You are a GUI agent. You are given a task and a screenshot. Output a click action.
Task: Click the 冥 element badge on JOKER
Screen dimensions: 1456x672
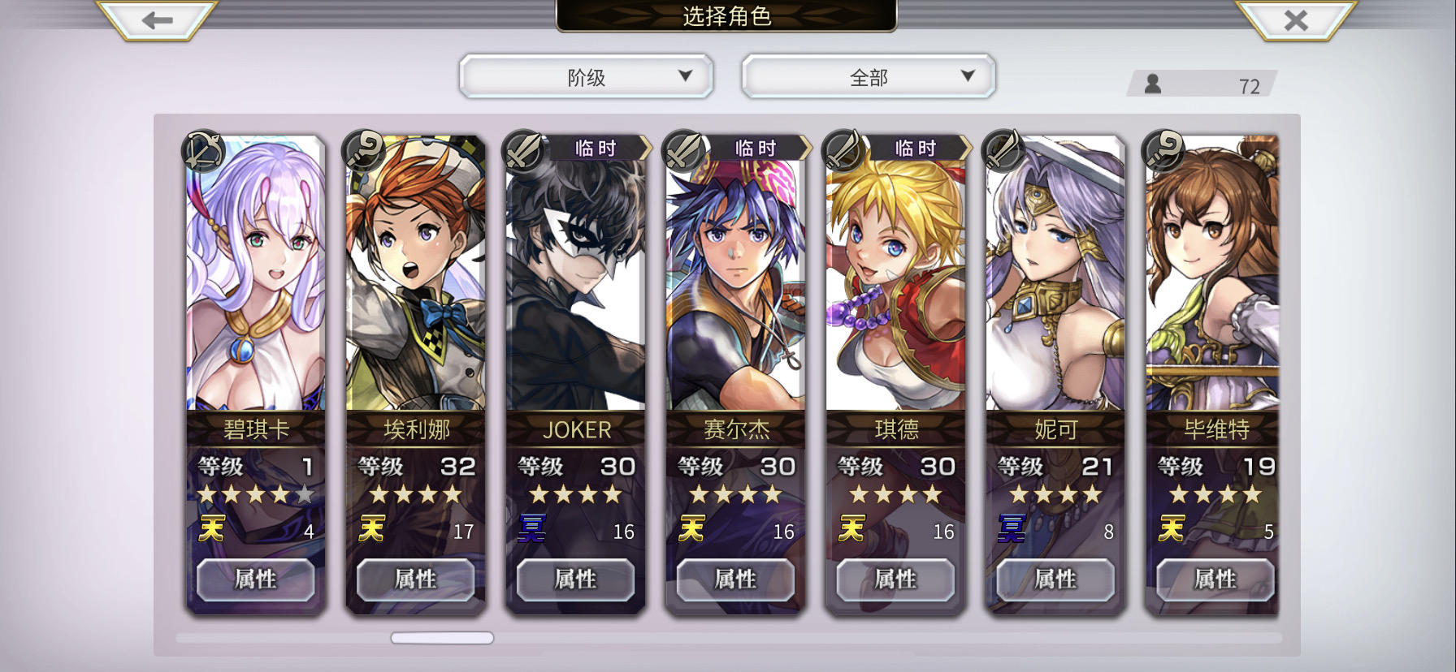(x=531, y=529)
